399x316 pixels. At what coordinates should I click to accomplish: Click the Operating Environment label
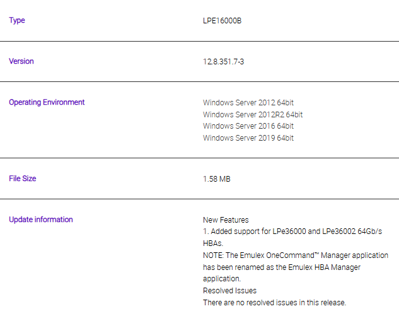point(47,102)
